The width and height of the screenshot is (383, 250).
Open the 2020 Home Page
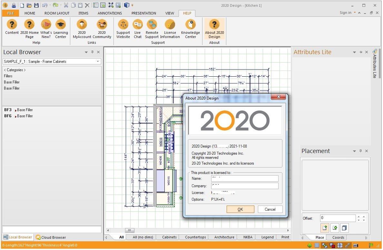tap(29, 29)
